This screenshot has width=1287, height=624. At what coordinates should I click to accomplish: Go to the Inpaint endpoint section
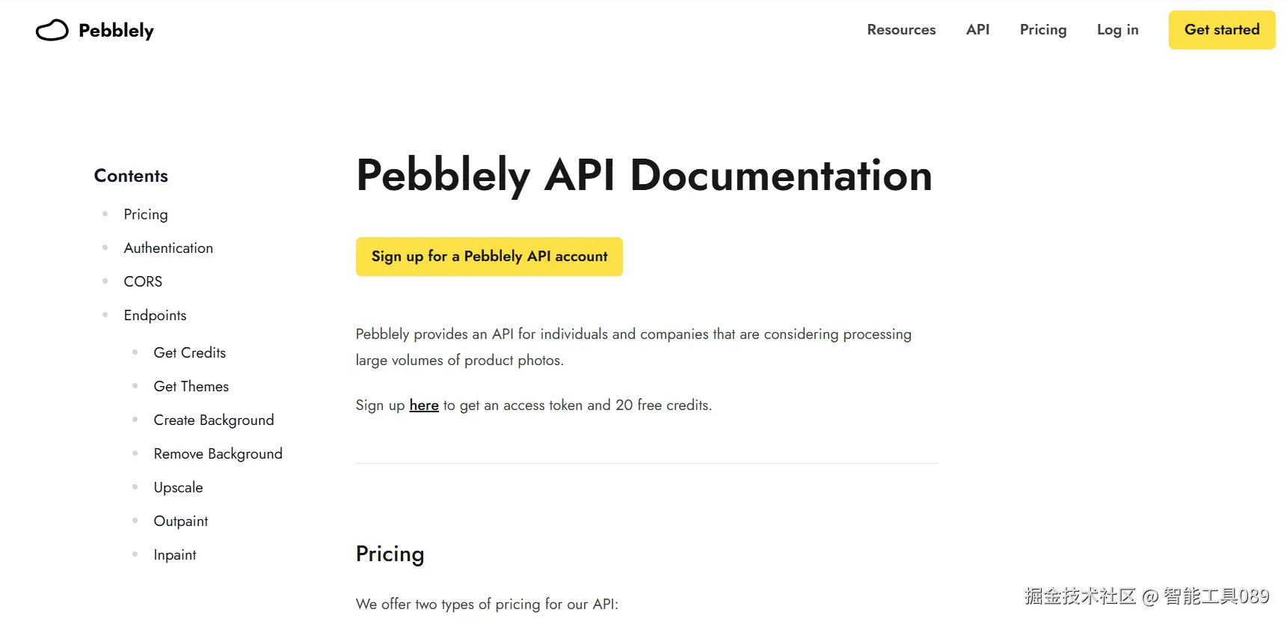(x=174, y=555)
